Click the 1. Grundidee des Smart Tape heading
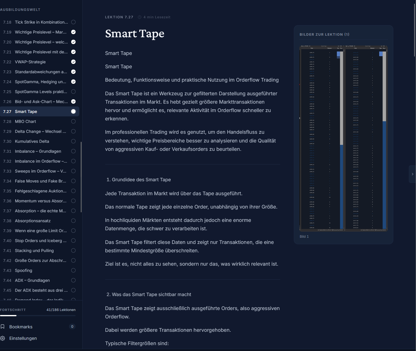Image resolution: width=416 pixels, height=351 pixels. pos(139,180)
